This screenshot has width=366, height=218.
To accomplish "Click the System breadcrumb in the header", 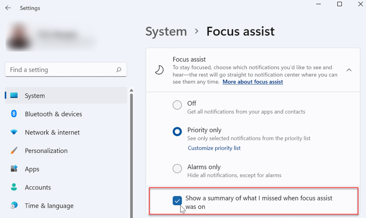I will tap(166, 31).
